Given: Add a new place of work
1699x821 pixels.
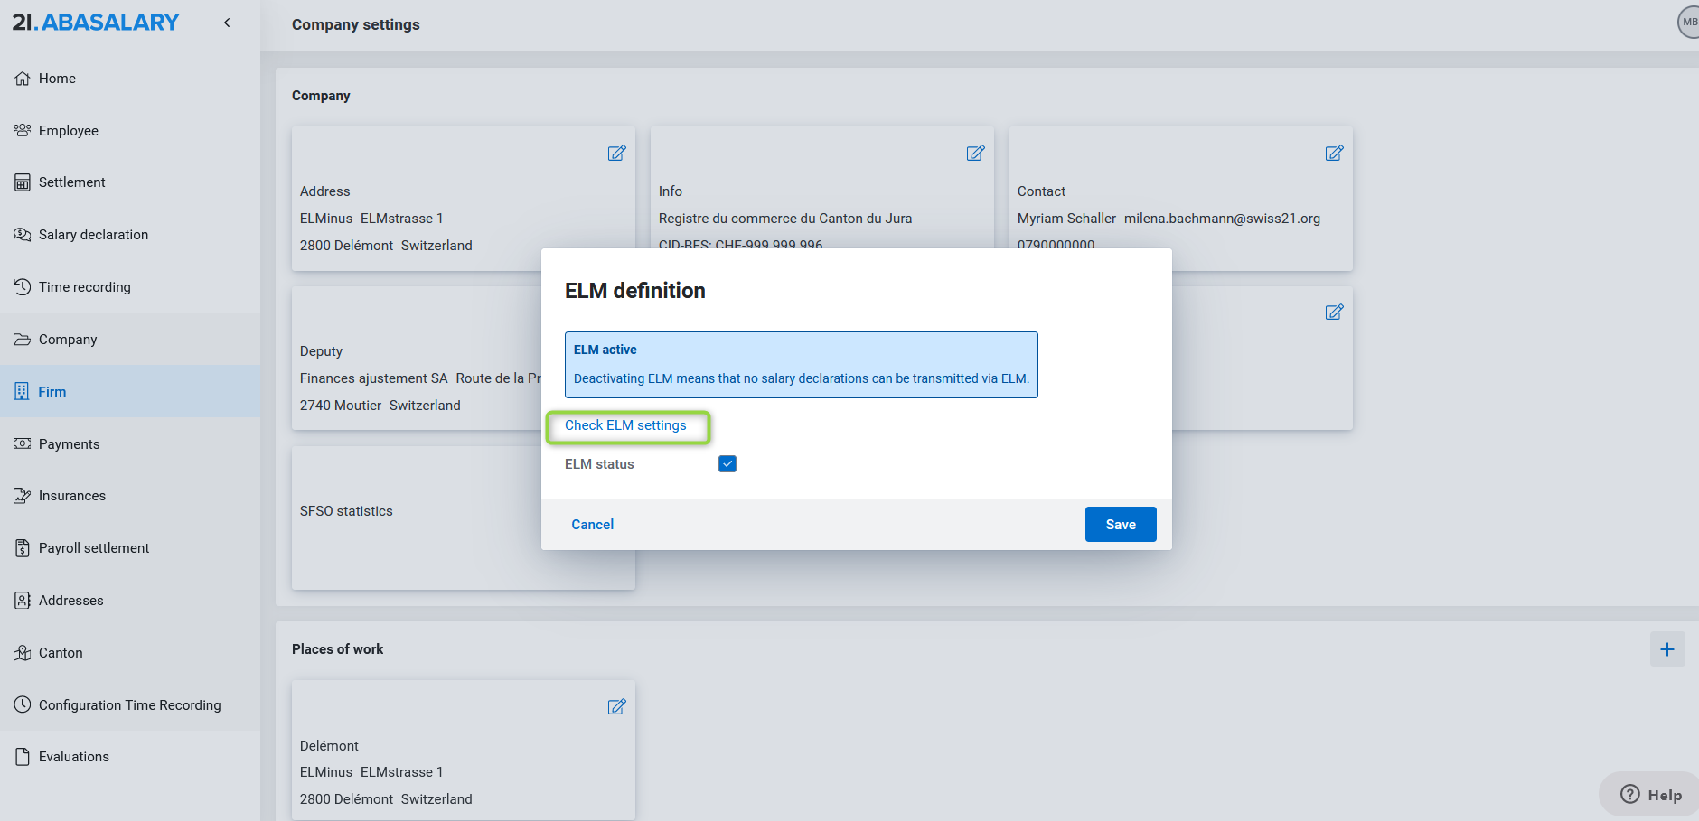Looking at the screenshot, I should pos(1667,648).
